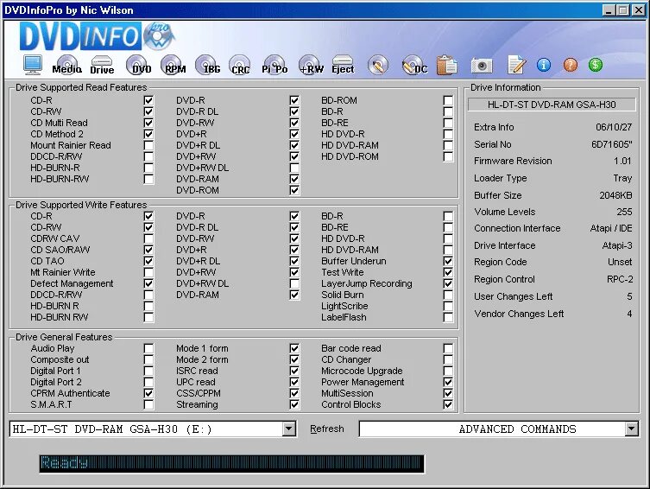Click the green dollar sign icon
Screen dimensions: 650x489
596,65
